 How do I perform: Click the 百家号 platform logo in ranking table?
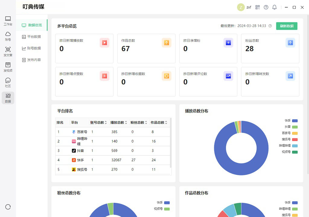74,132
